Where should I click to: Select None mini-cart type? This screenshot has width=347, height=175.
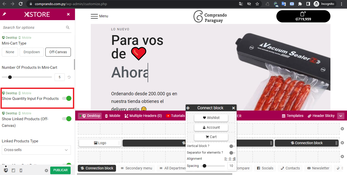10,52
